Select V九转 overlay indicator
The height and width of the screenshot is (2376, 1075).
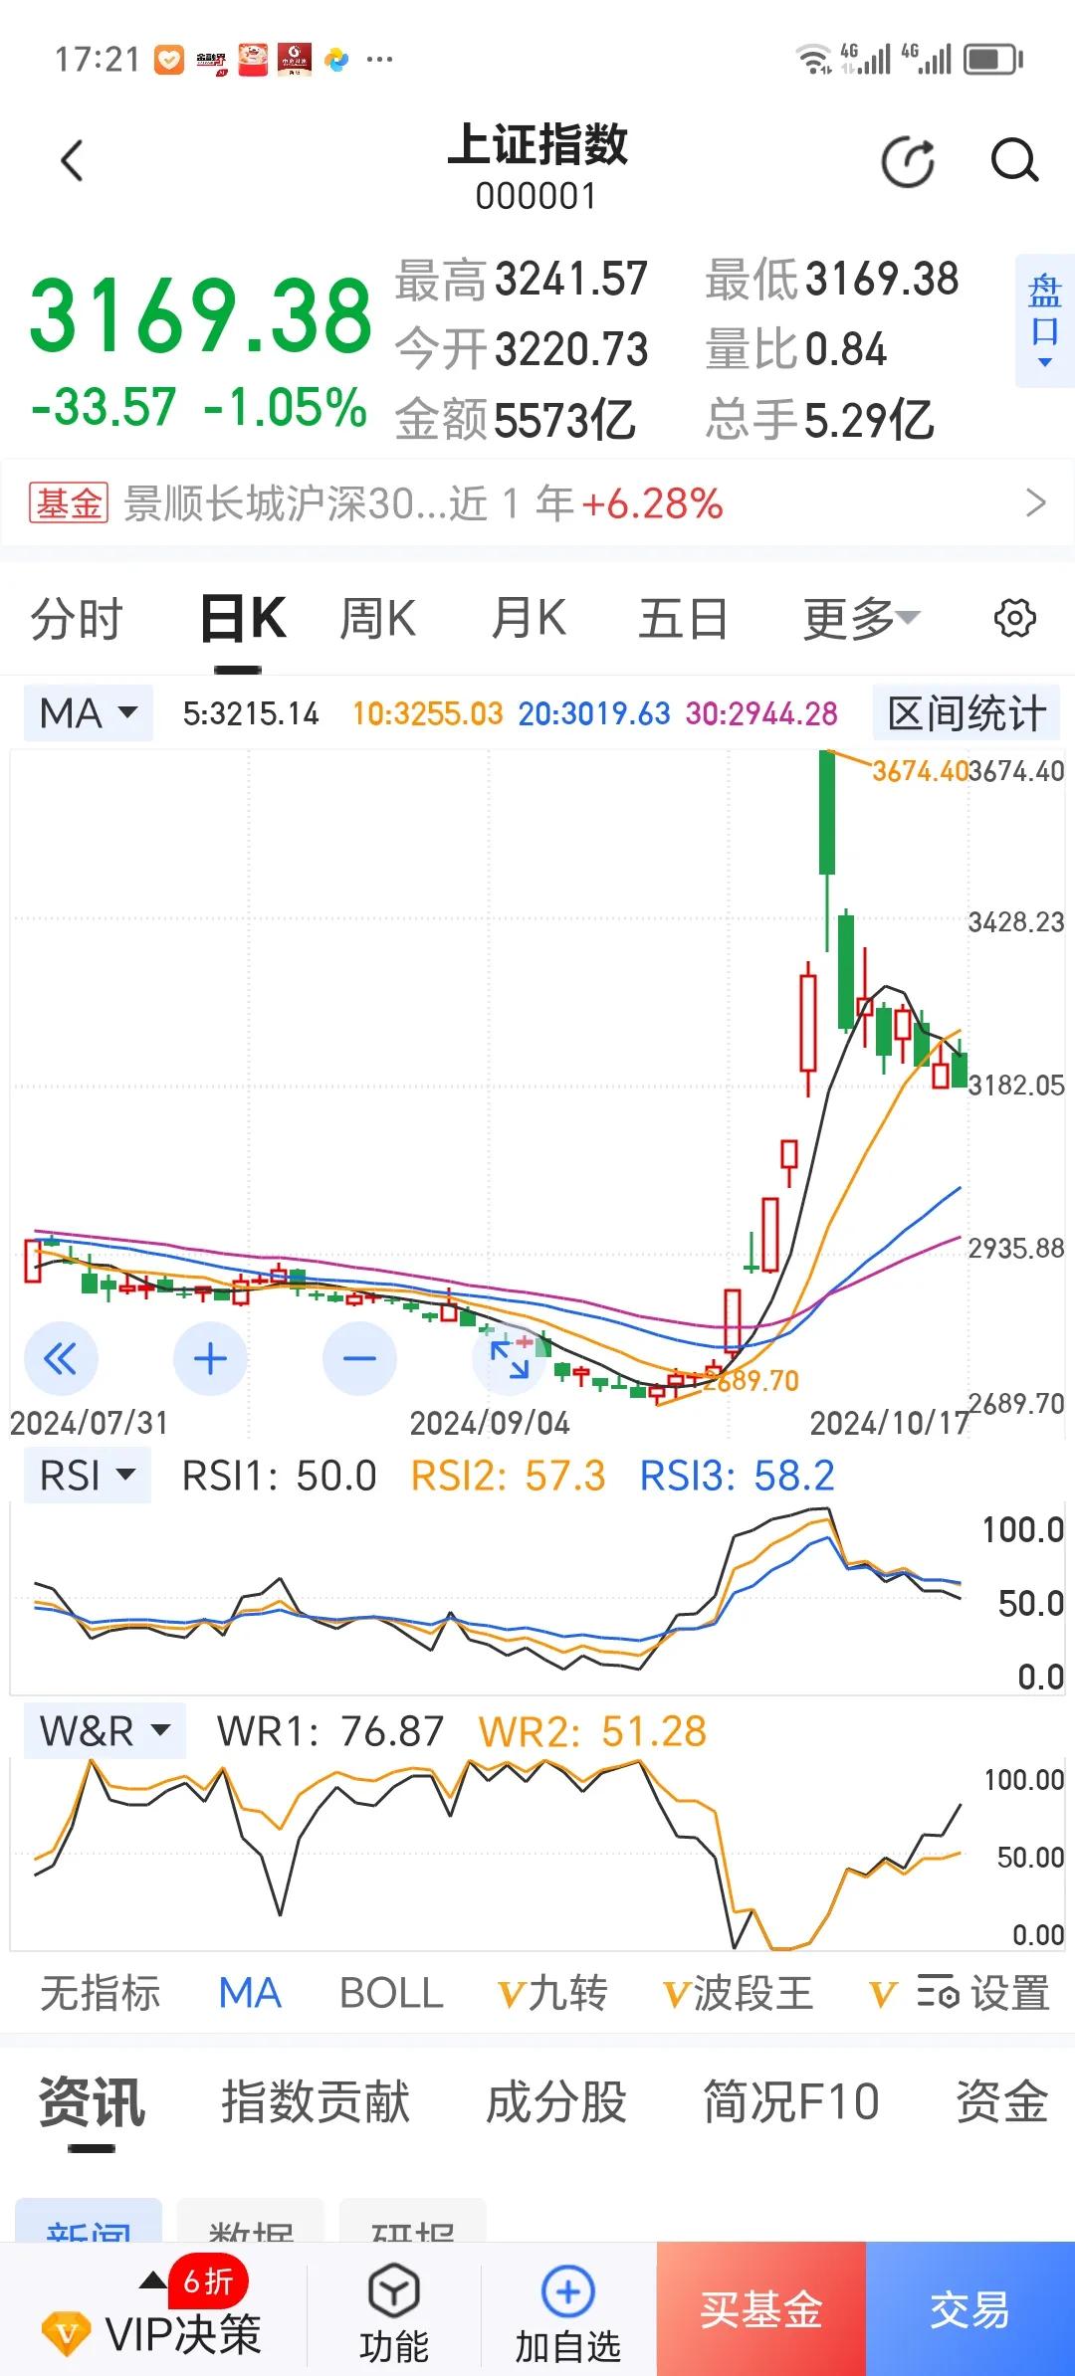(552, 1994)
